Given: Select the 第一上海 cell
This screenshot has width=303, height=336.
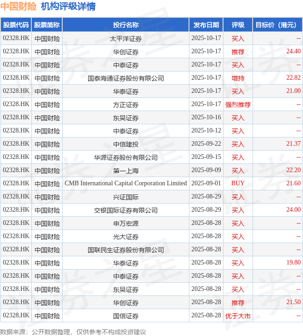Looking at the screenshot, I should [x=126, y=171].
